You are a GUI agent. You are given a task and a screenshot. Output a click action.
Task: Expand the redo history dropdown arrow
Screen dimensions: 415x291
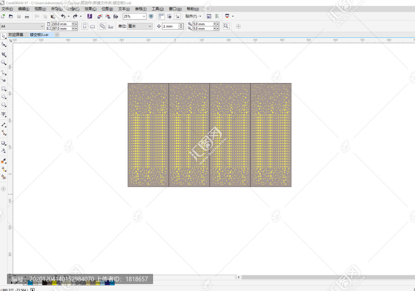(81, 16)
